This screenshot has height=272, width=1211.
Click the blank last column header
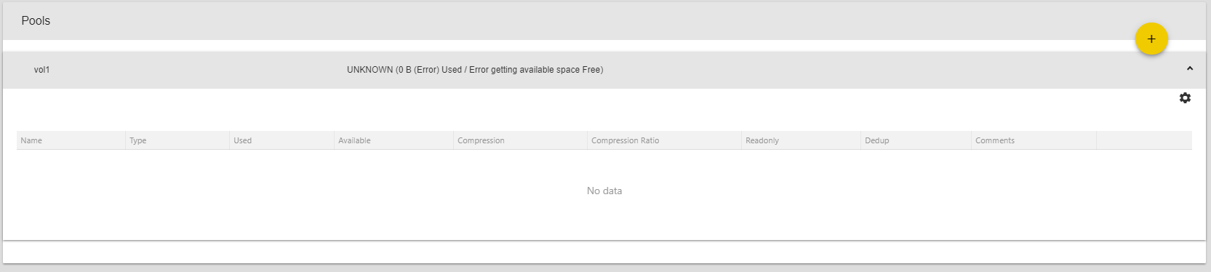click(1144, 140)
